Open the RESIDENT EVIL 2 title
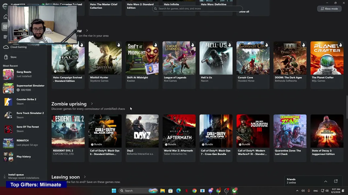Viewport: 348px width, 195px height. [x=63, y=151]
